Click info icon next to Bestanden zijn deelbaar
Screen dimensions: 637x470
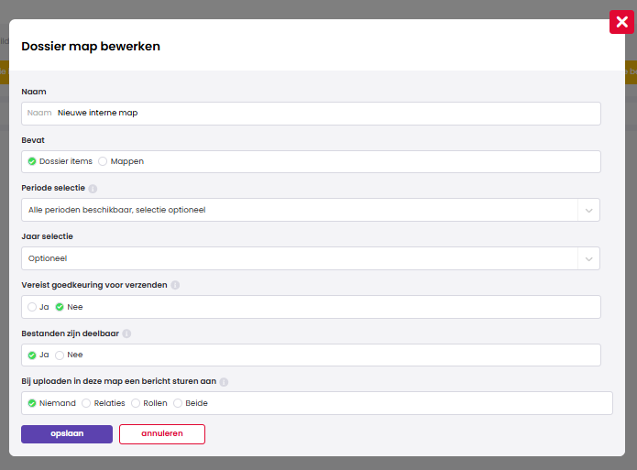(126, 333)
